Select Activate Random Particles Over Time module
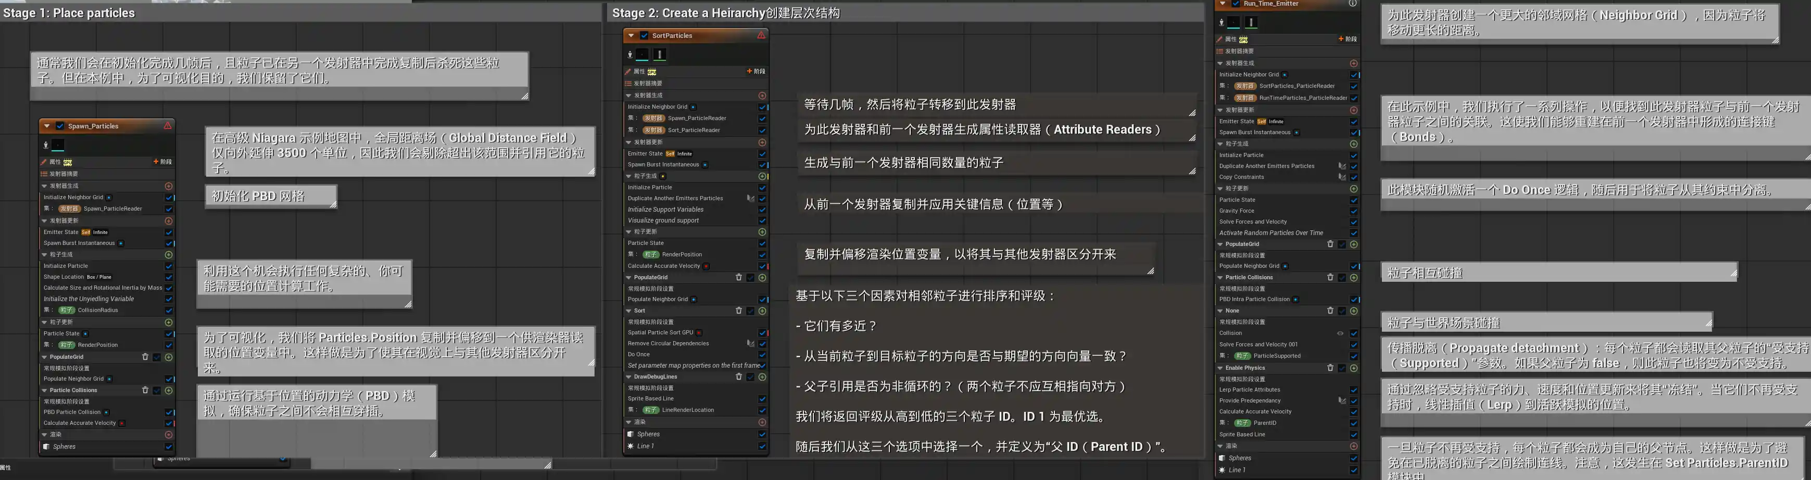Viewport: 1811px width, 480px height. (x=1271, y=233)
